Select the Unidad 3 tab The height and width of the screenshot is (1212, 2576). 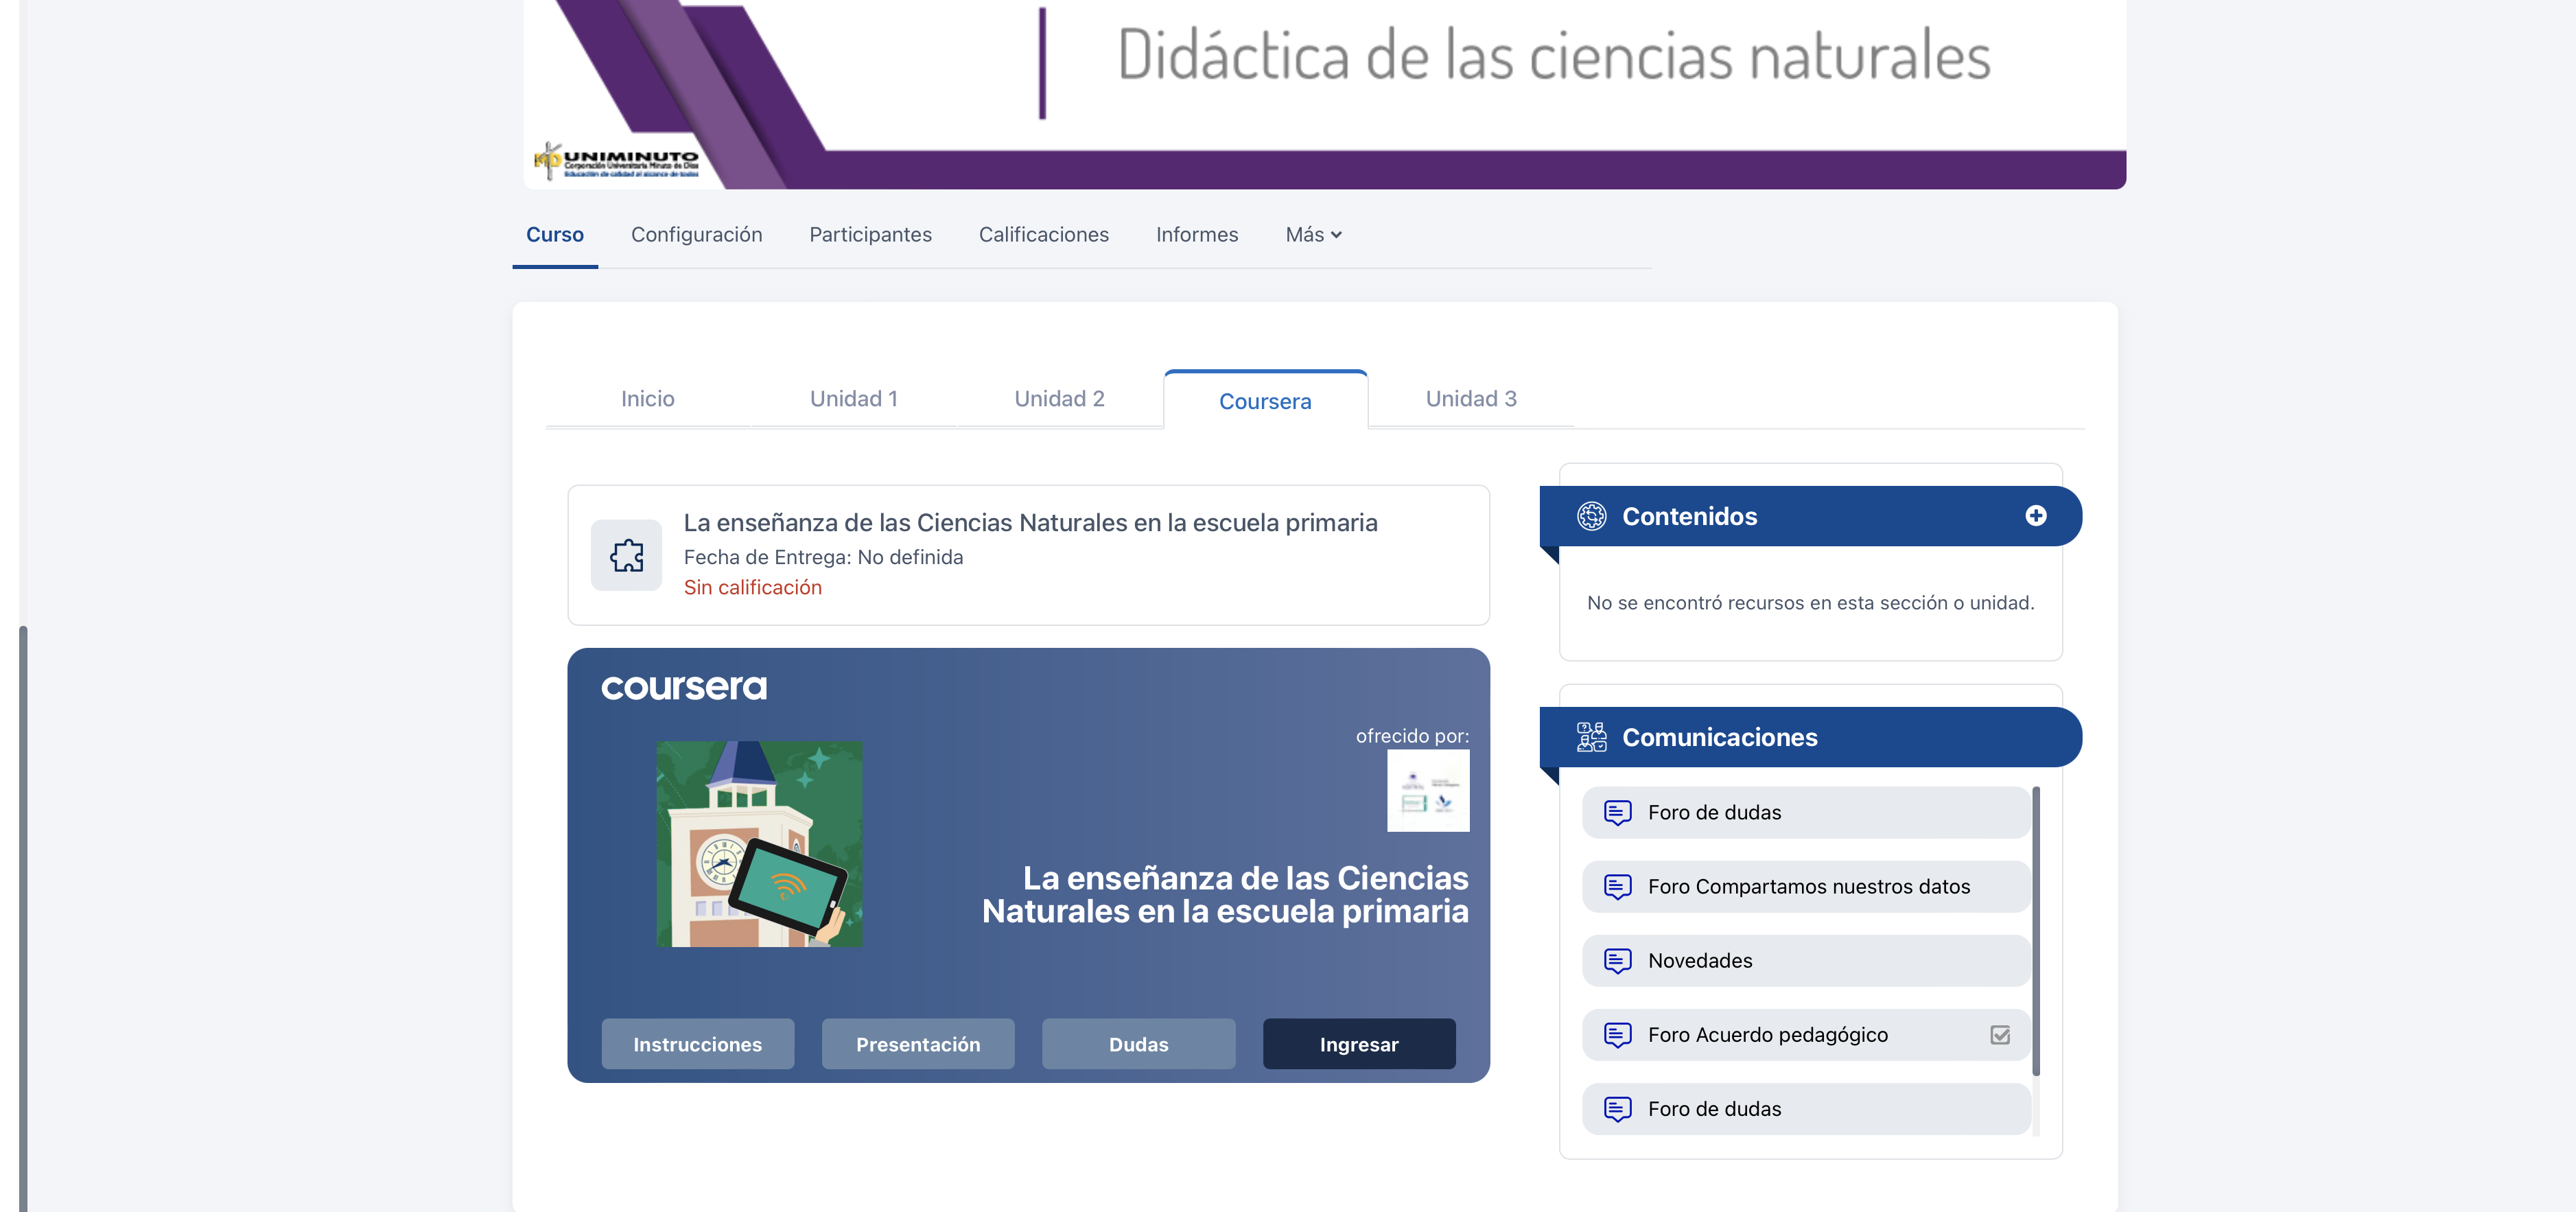[x=1471, y=398]
